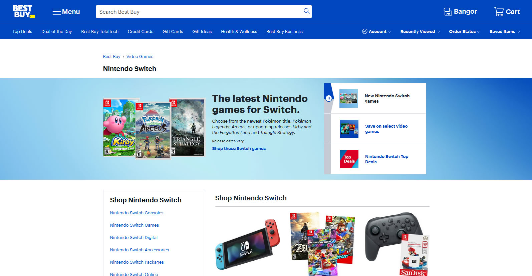Screen dimensions: 532x276
Task: Click the Kirby Forgotten Land cover
Action: pos(120,127)
